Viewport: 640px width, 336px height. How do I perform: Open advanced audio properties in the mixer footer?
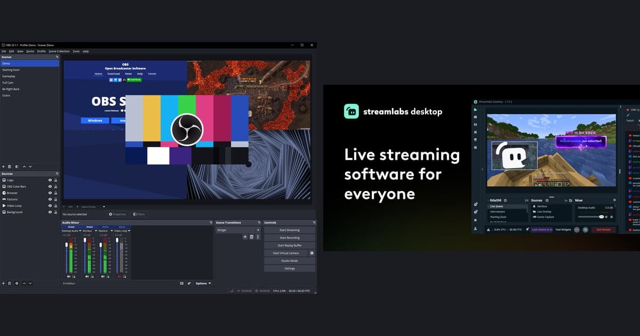(189, 283)
